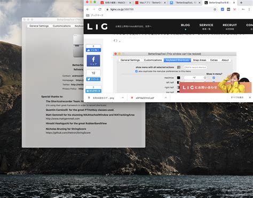This screenshot has height=198, width=253.
Task: Click the tweet count 10
Action: pos(93,73)
